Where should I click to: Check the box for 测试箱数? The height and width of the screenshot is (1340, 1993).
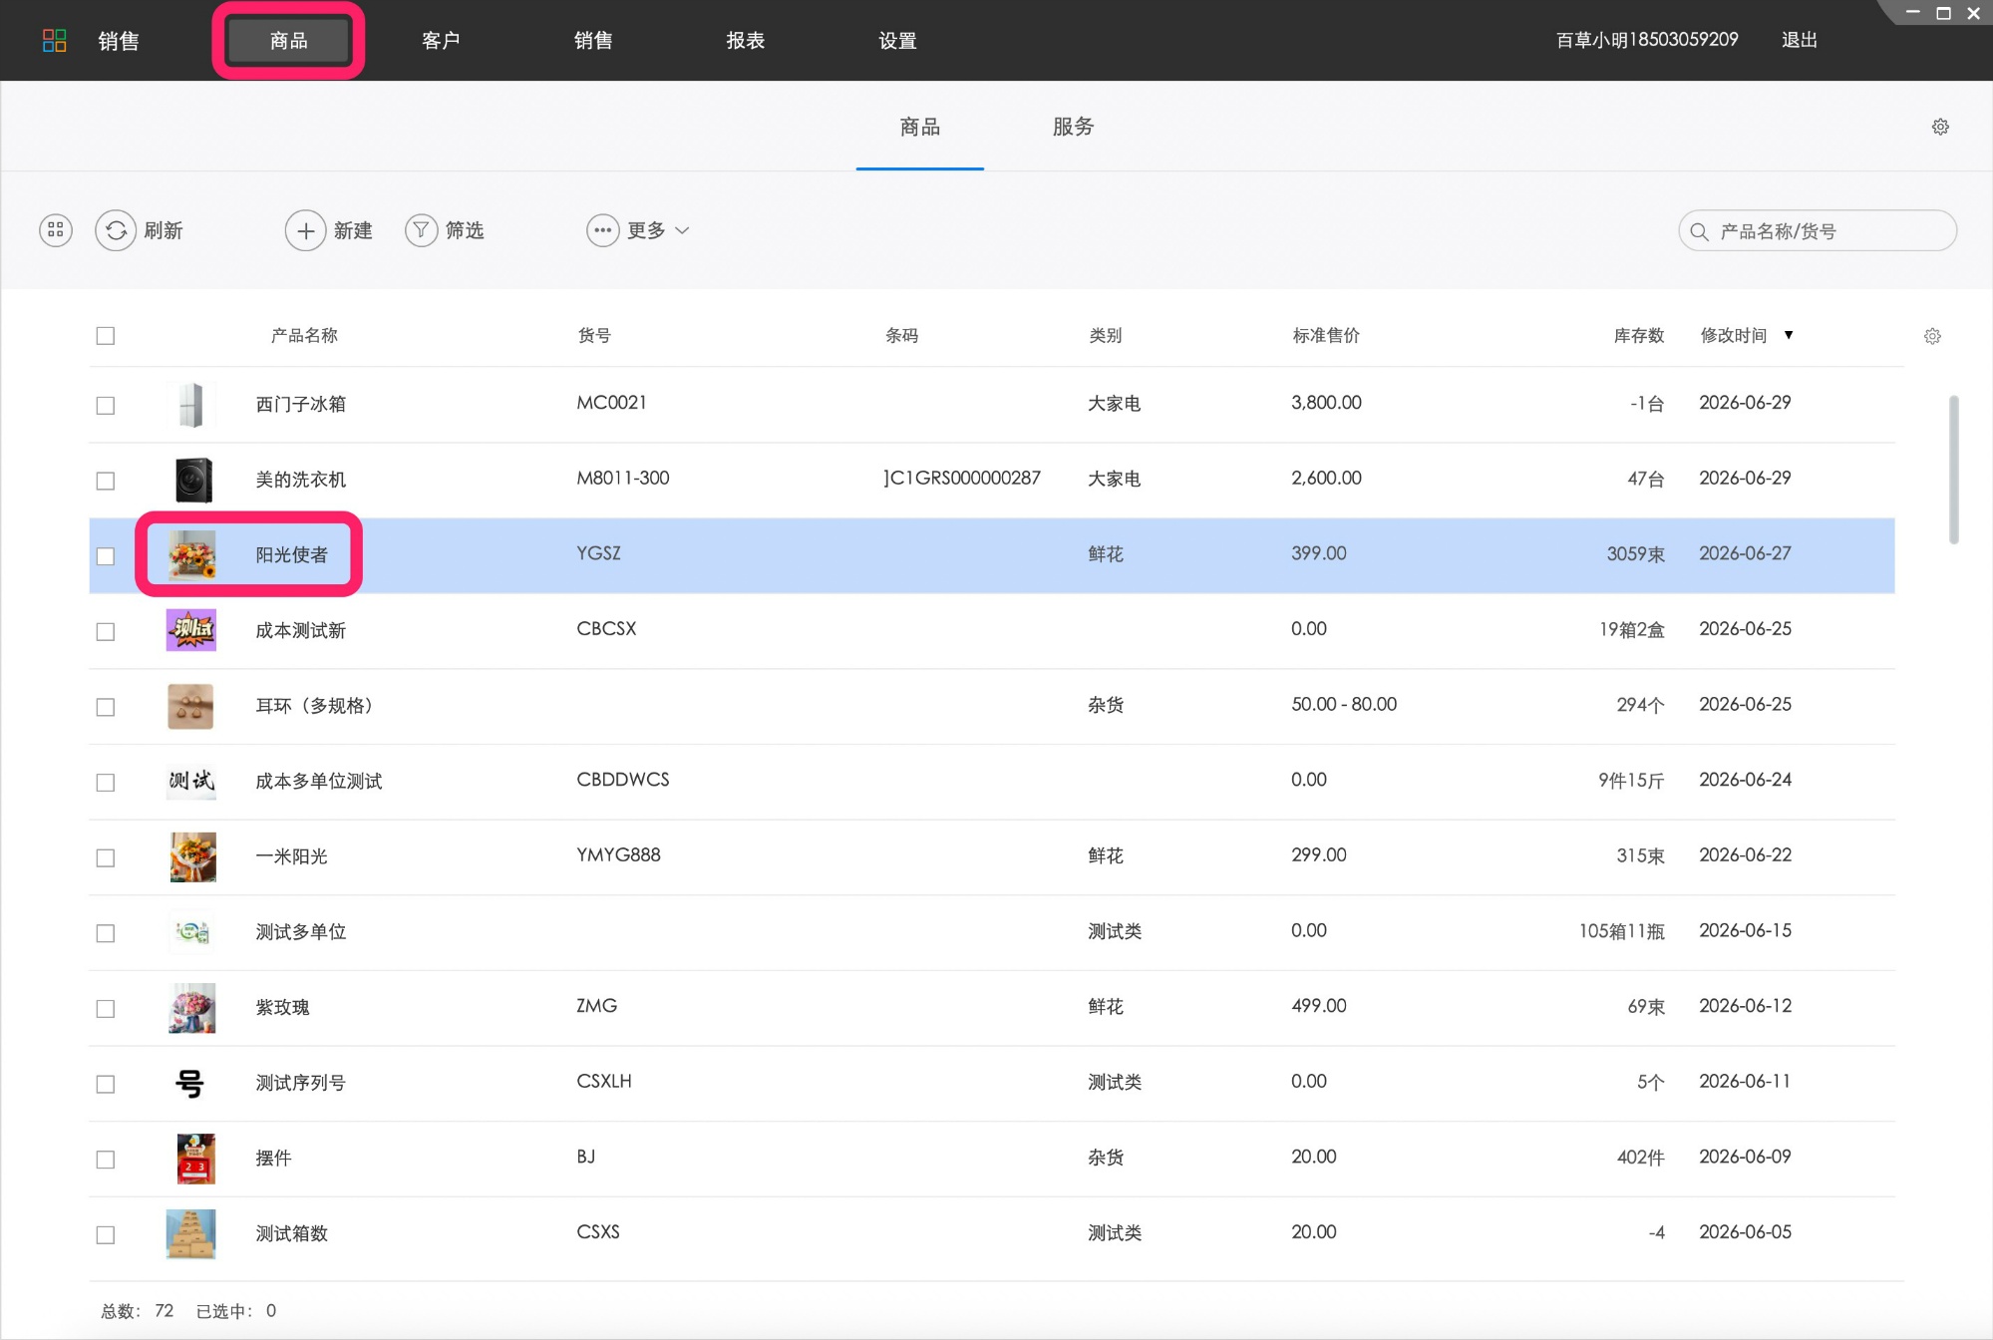(x=106, y=1235)
